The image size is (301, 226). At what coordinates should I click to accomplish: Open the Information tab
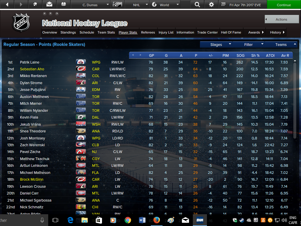coord(185,32)
